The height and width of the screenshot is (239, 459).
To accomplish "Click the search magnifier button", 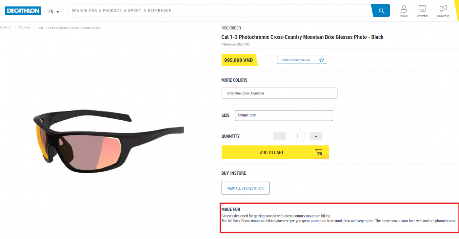I will coord(381,11).
